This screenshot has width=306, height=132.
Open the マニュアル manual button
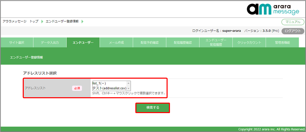[x=293, y=22]
